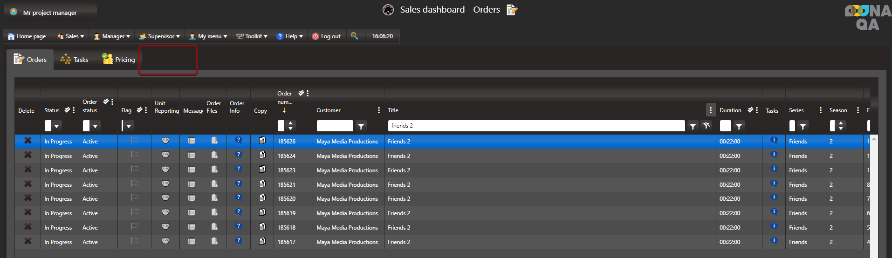Viewport: 892px width, 258px height.
Task: Copy order 185619 with Copy icon
Action: coord(262,212)
